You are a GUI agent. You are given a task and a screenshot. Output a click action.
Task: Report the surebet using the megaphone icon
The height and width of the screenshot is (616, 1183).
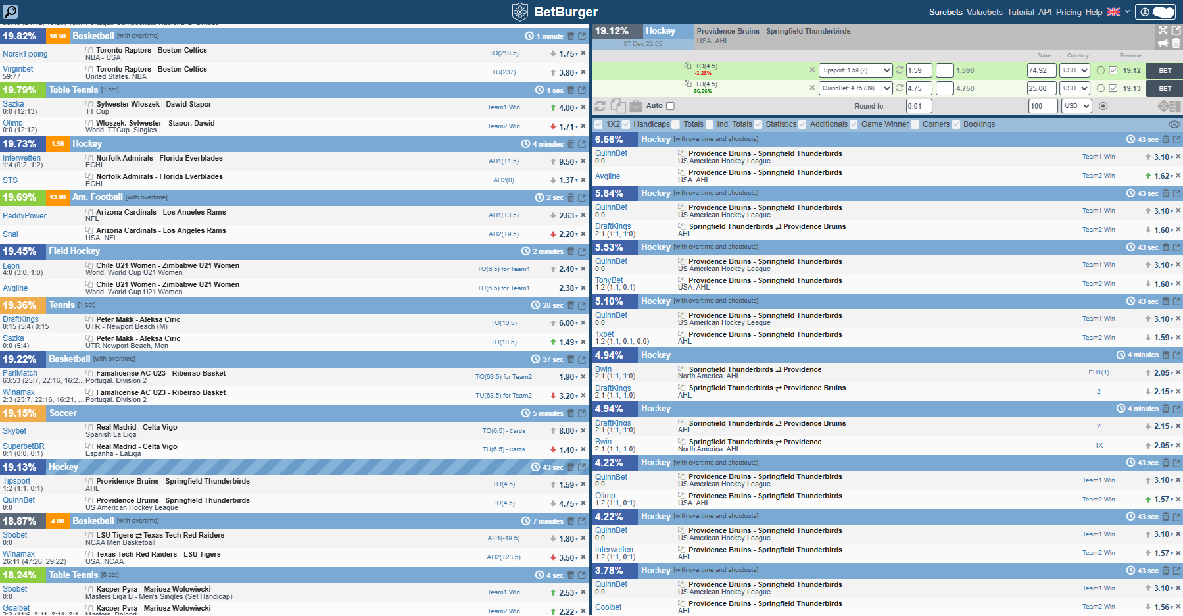(1163, 43)
